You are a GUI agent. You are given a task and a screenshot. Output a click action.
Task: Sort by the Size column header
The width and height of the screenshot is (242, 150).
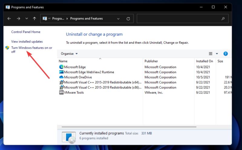click(220, 61)
